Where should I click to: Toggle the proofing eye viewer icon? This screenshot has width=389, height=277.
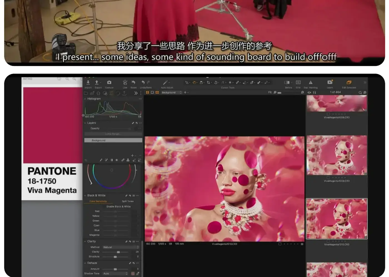[x=157, y=92]
